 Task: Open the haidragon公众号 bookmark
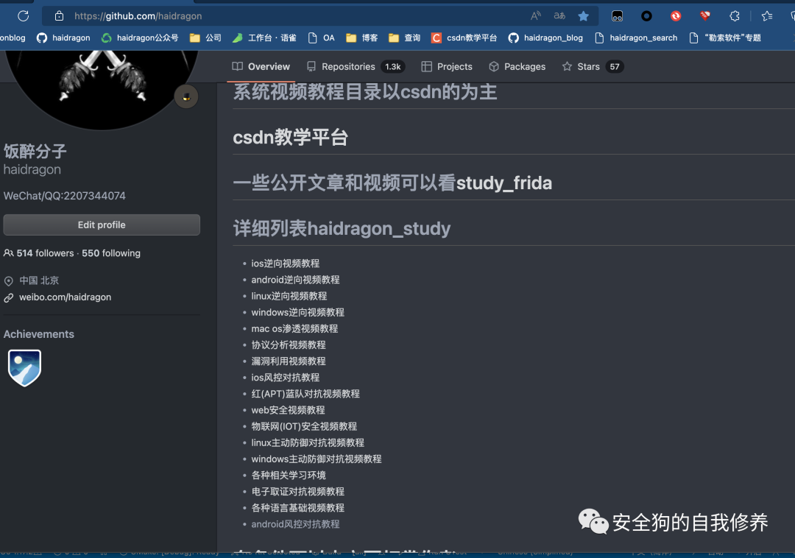[x=140, y=38]
